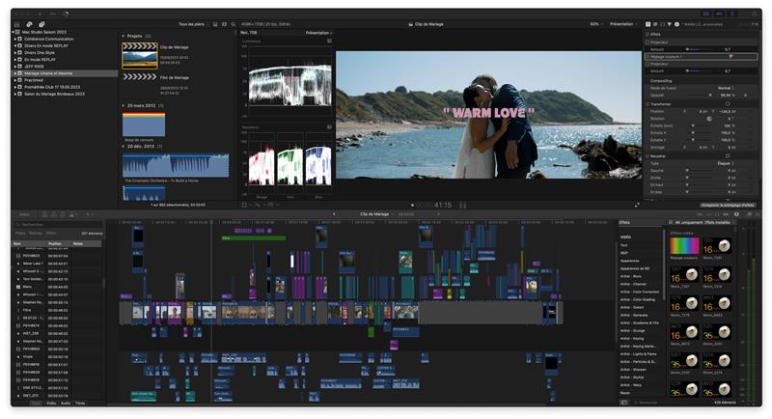Click the Enregistrer le préréglage d'effets button
The image size is (772, 419).
(x=728, y=206)
